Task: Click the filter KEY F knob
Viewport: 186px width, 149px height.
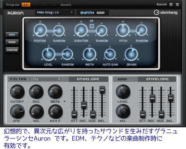Action: [x=55, y=112]
